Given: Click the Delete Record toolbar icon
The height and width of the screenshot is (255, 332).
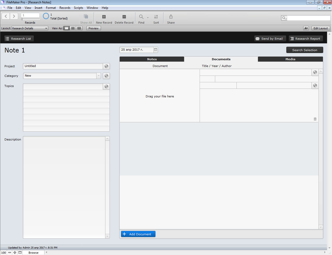Looking at the screenshot, I should click(x=124, y=17).
